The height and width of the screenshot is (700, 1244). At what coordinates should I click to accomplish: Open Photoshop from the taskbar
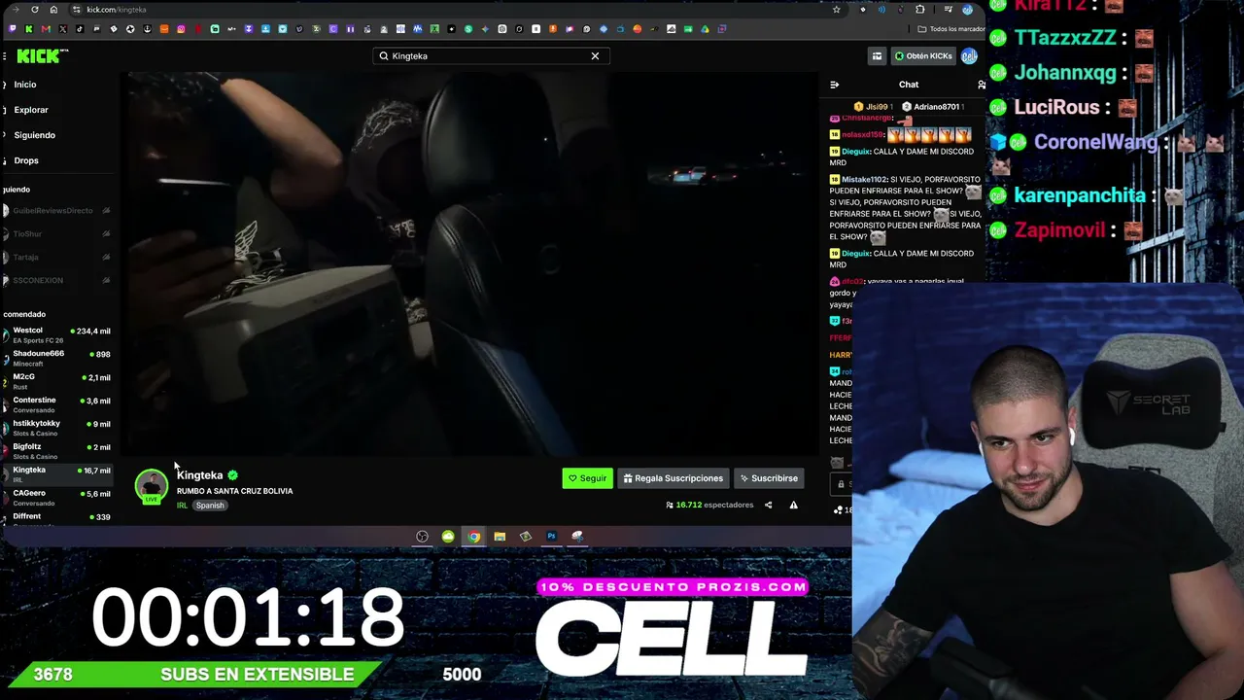[551, 537]
